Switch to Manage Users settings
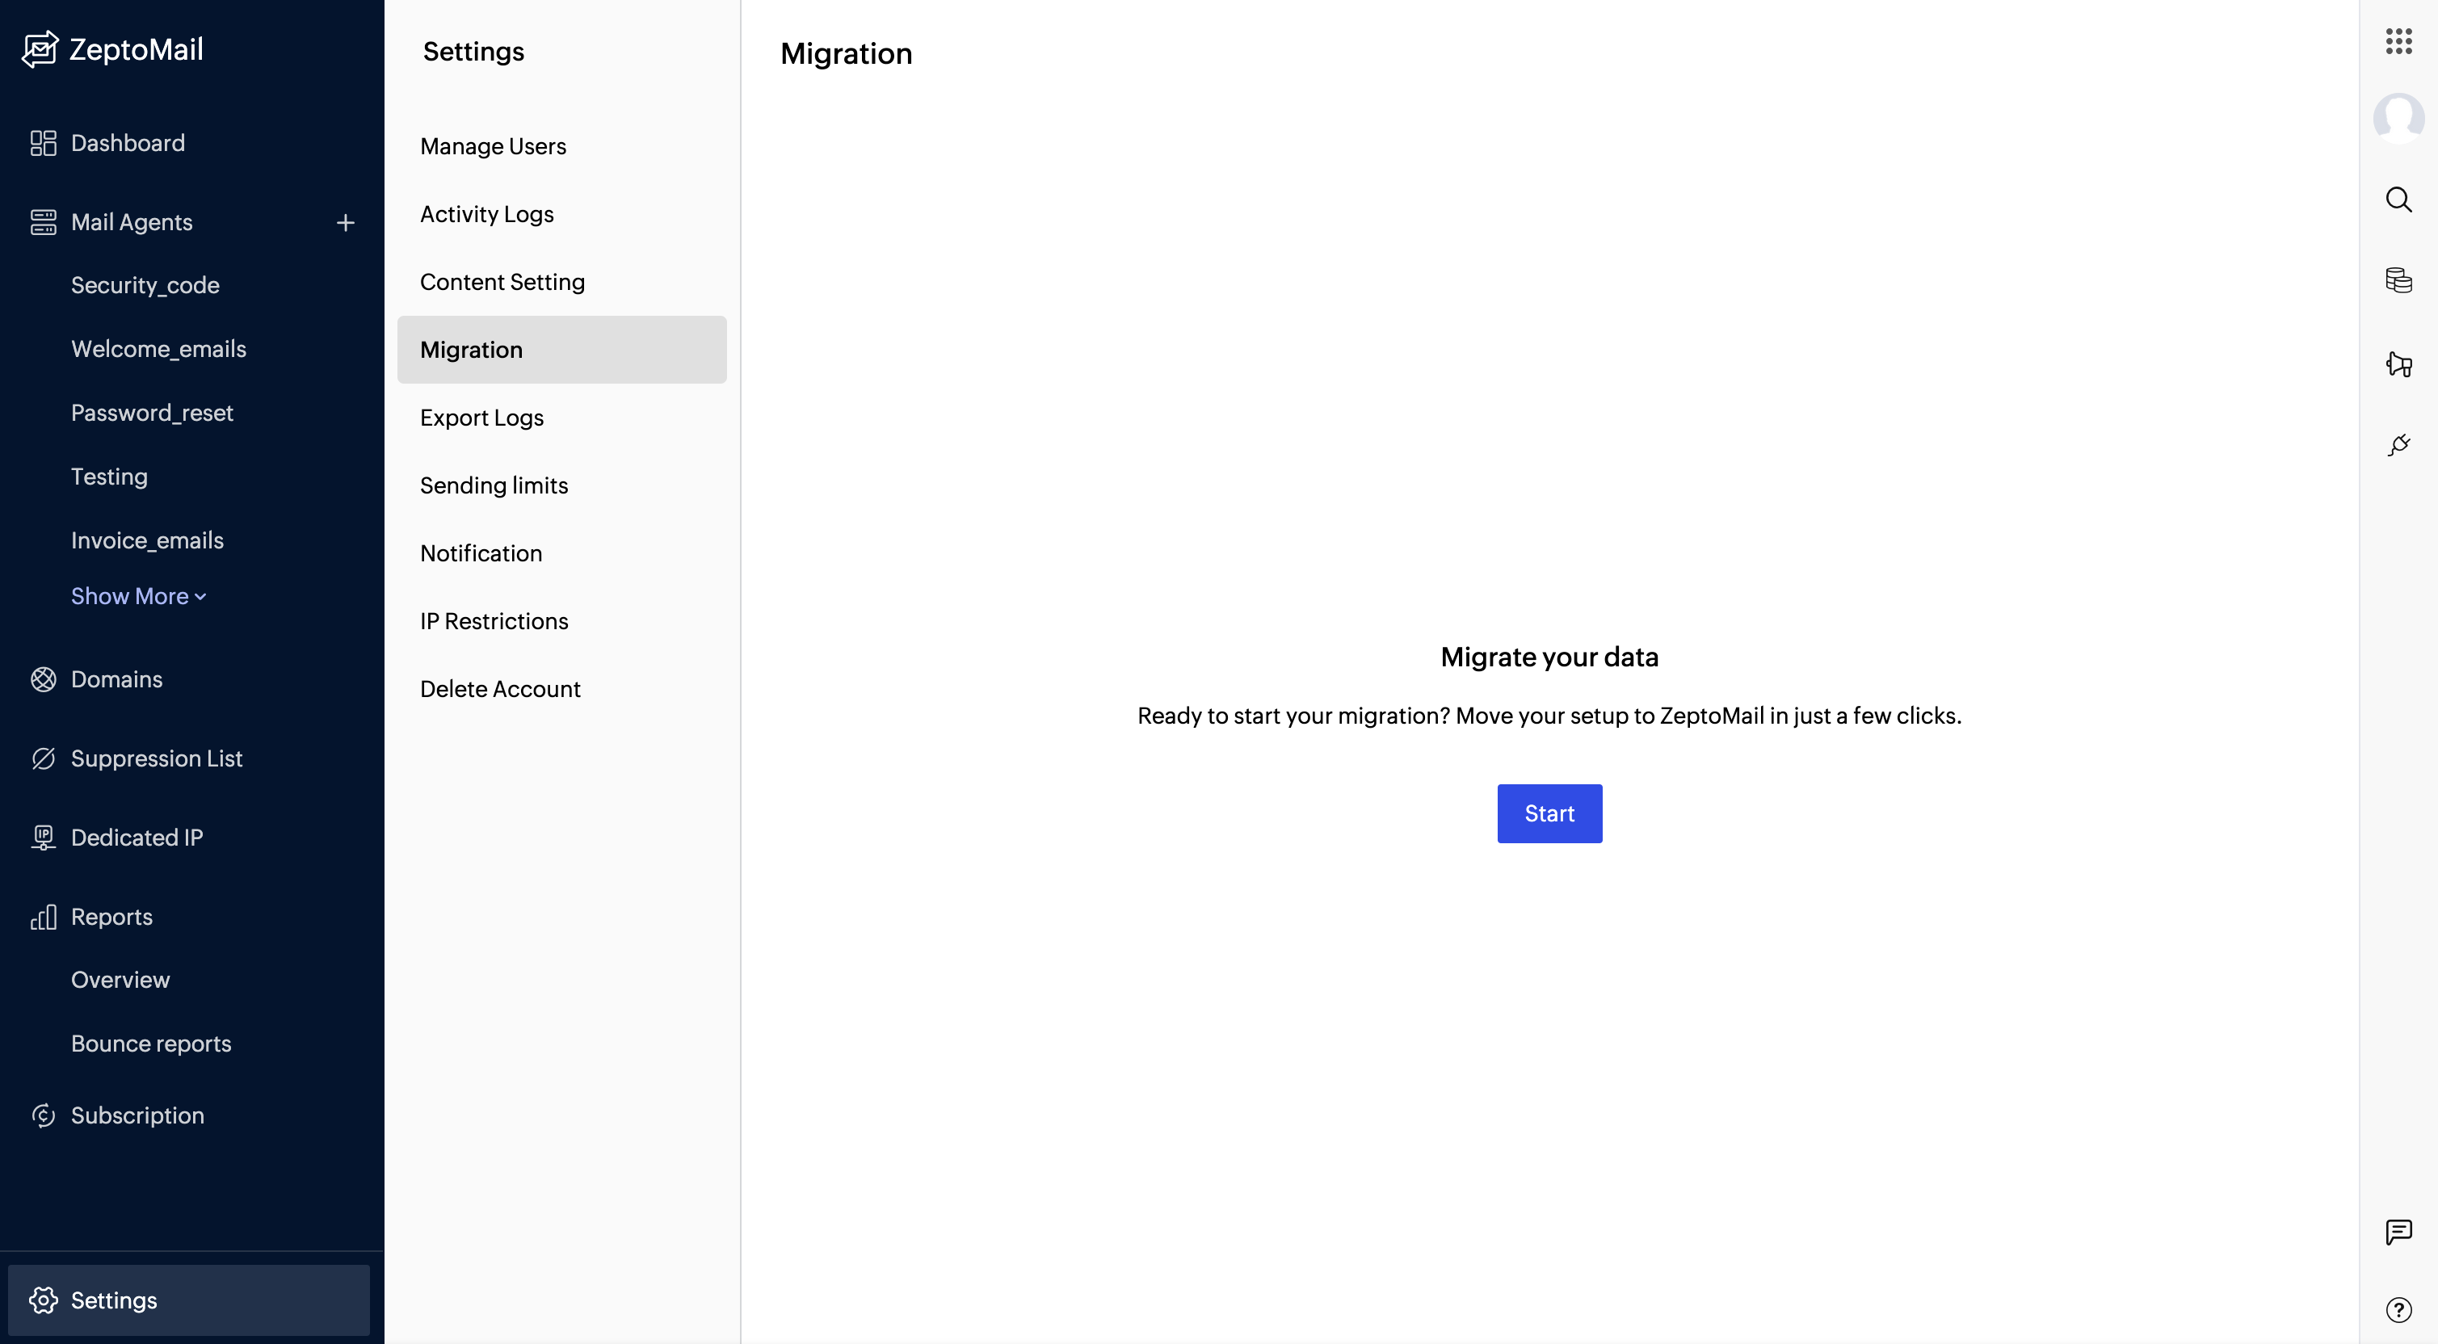This screenshot has width=2438, height=1344. point(493,145)
